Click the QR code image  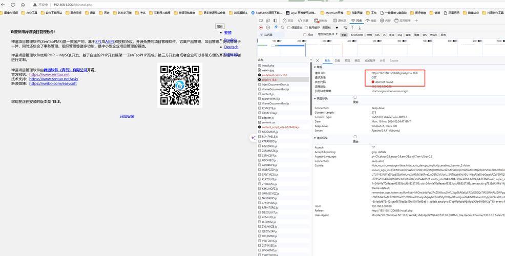pos(180,85)
